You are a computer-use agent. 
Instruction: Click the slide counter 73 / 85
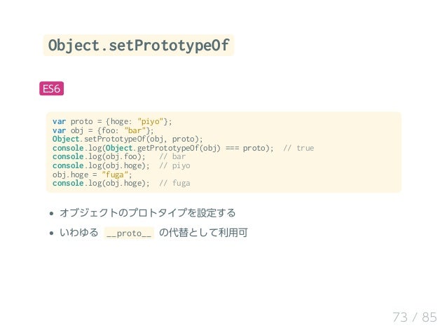click(415, 317)
